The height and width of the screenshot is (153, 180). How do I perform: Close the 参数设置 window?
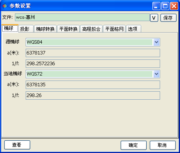click(x=174, y=6)
